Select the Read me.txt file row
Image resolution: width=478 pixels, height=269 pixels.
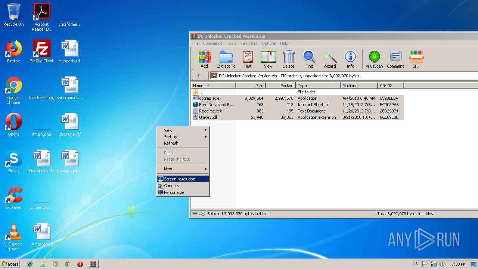click(x=298, y=111)
